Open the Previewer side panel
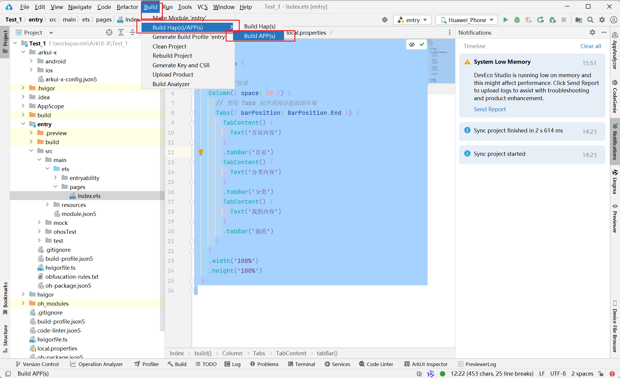The height and width of the screenshot is (378, 620). 615,218
